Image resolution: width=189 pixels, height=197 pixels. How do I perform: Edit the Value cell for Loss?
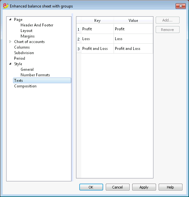133,39
